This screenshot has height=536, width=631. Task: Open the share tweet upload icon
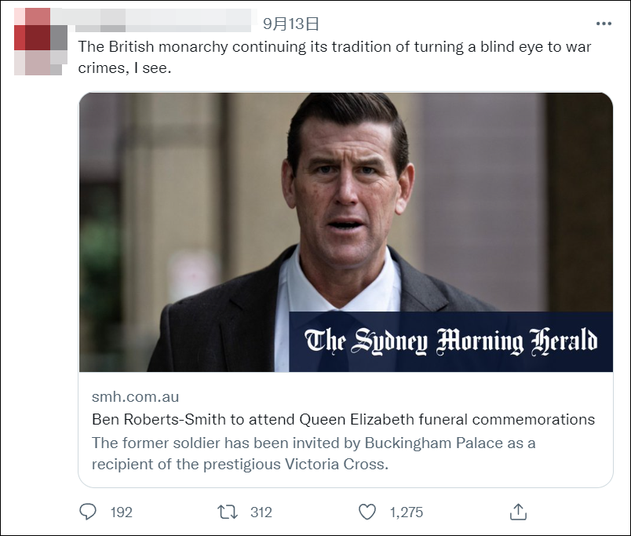pyautogui.click(x=517, y=512)
